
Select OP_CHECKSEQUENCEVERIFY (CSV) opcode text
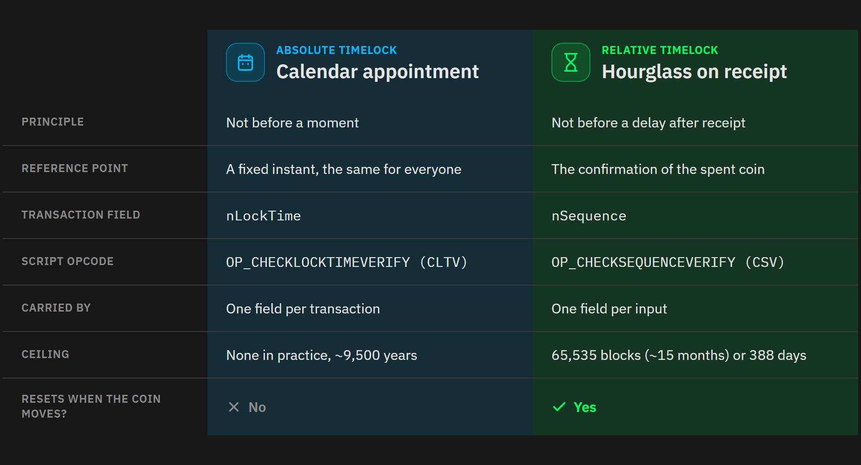(x=668, y=262)
